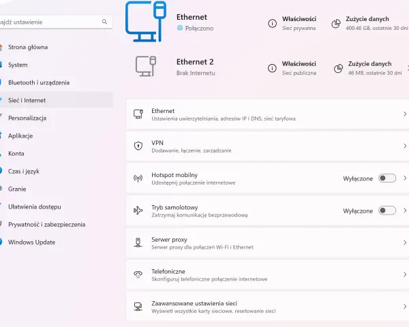The height and width of the screenshot is (327, 409).
Task: Click the 'Ethernet 2' heading text
Action: 195,62
